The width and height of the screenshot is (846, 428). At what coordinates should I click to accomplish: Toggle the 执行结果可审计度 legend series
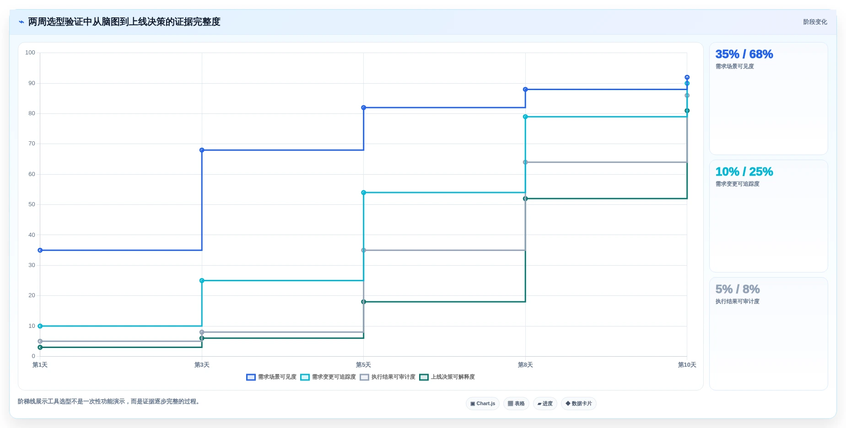[x=388, y=377]
